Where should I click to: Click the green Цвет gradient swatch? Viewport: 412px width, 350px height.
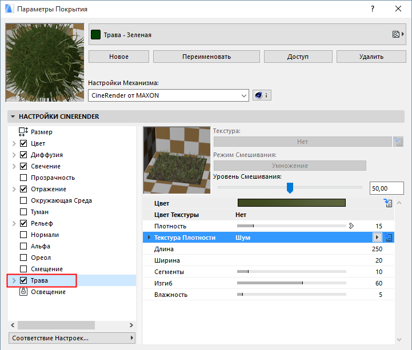pos(291,203)
